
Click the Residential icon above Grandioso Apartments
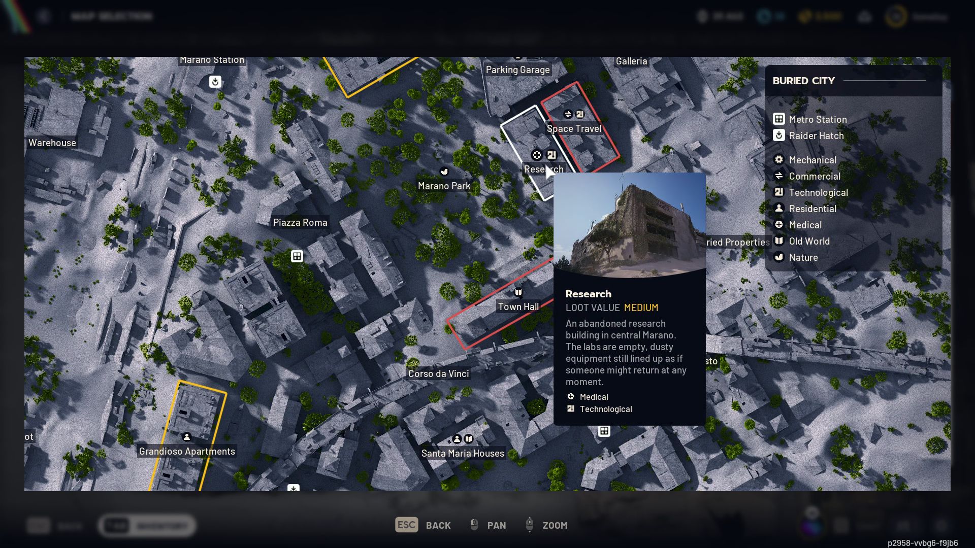[x=187, y=437]
